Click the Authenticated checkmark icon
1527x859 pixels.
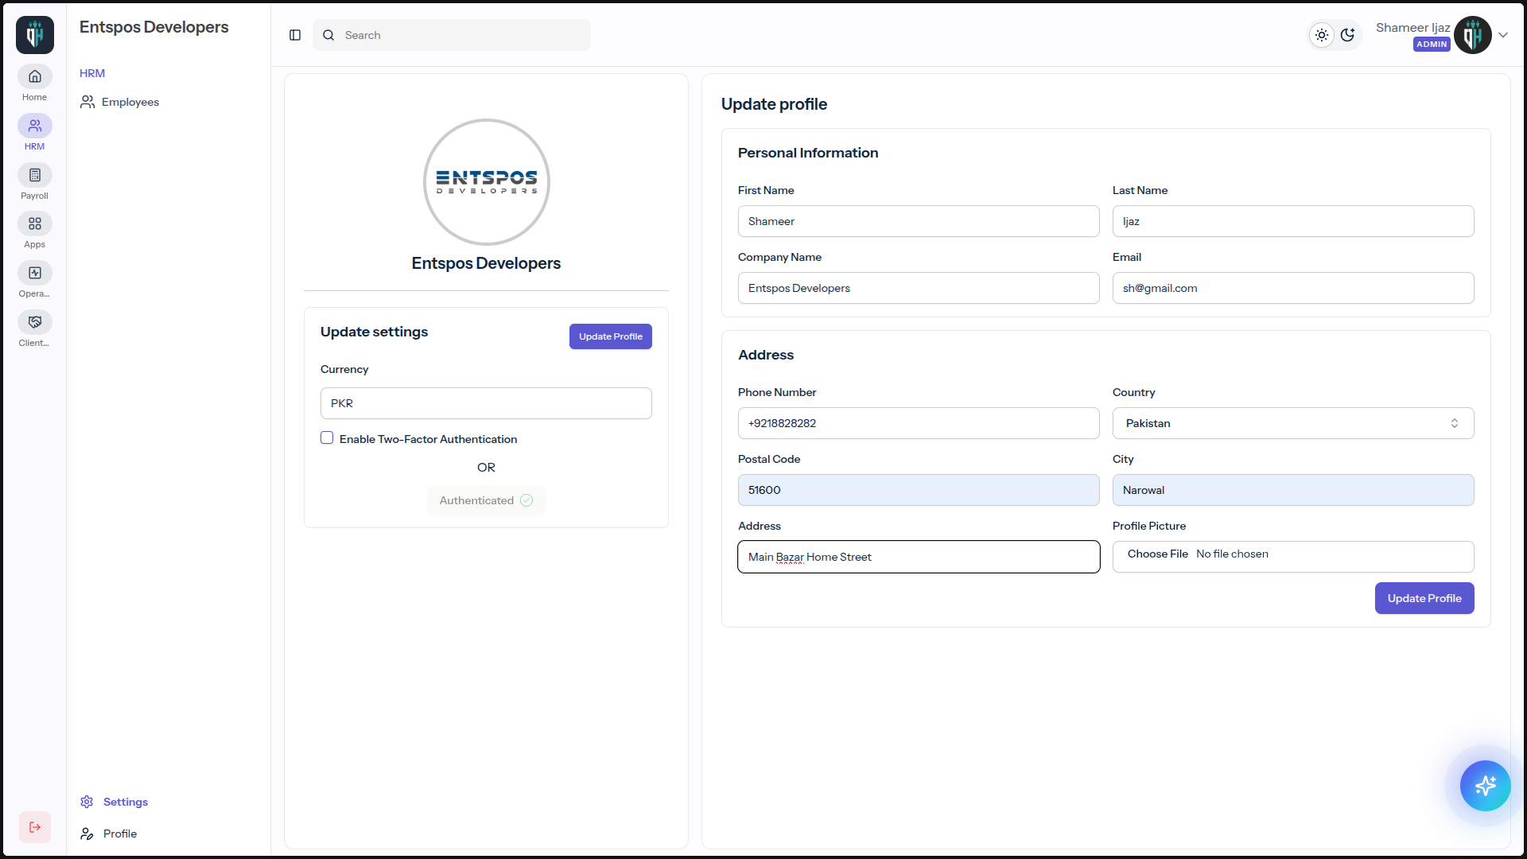pyautogui.click(x=526, y=500)
